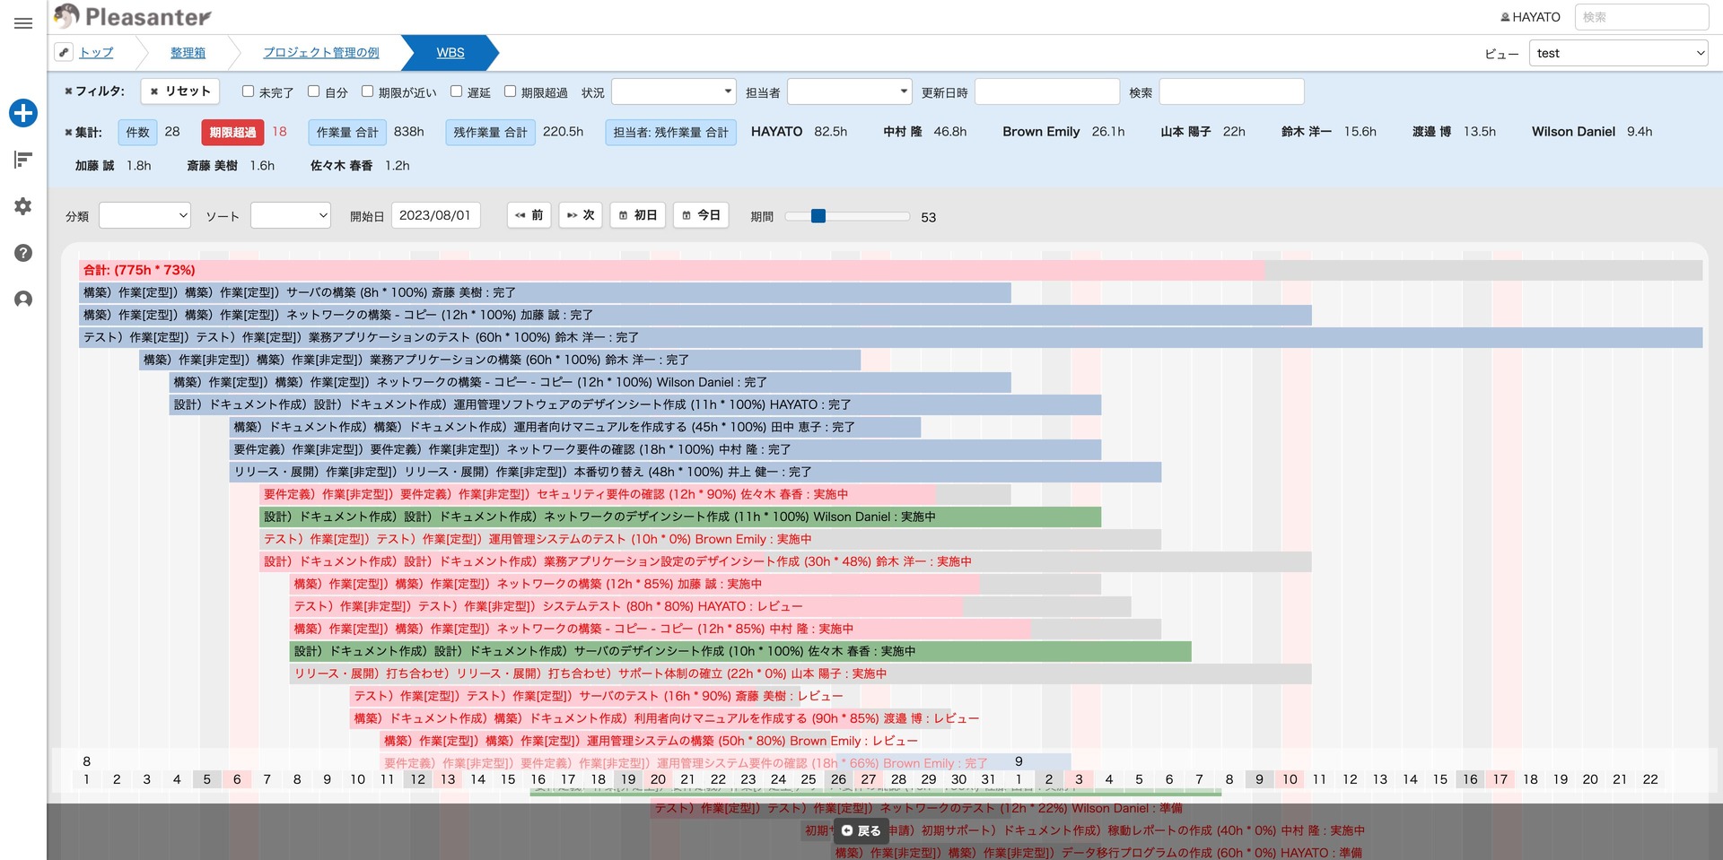The image size is (1723, 860).
Task: Click the Pleasanter logo
Action: [133, 16]
